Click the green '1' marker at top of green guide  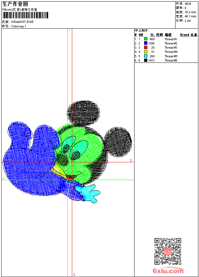(70, 30)
